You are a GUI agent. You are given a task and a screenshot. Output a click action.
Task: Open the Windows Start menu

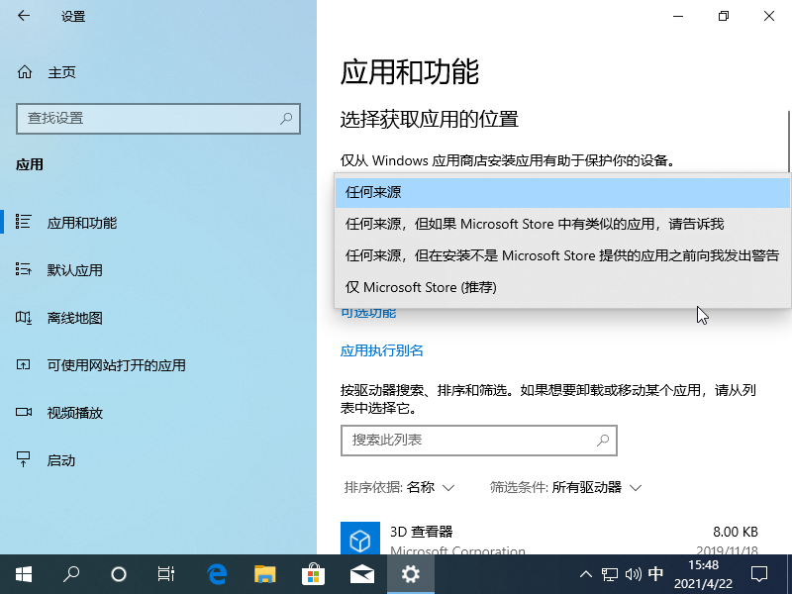click(x=24, y=574)
